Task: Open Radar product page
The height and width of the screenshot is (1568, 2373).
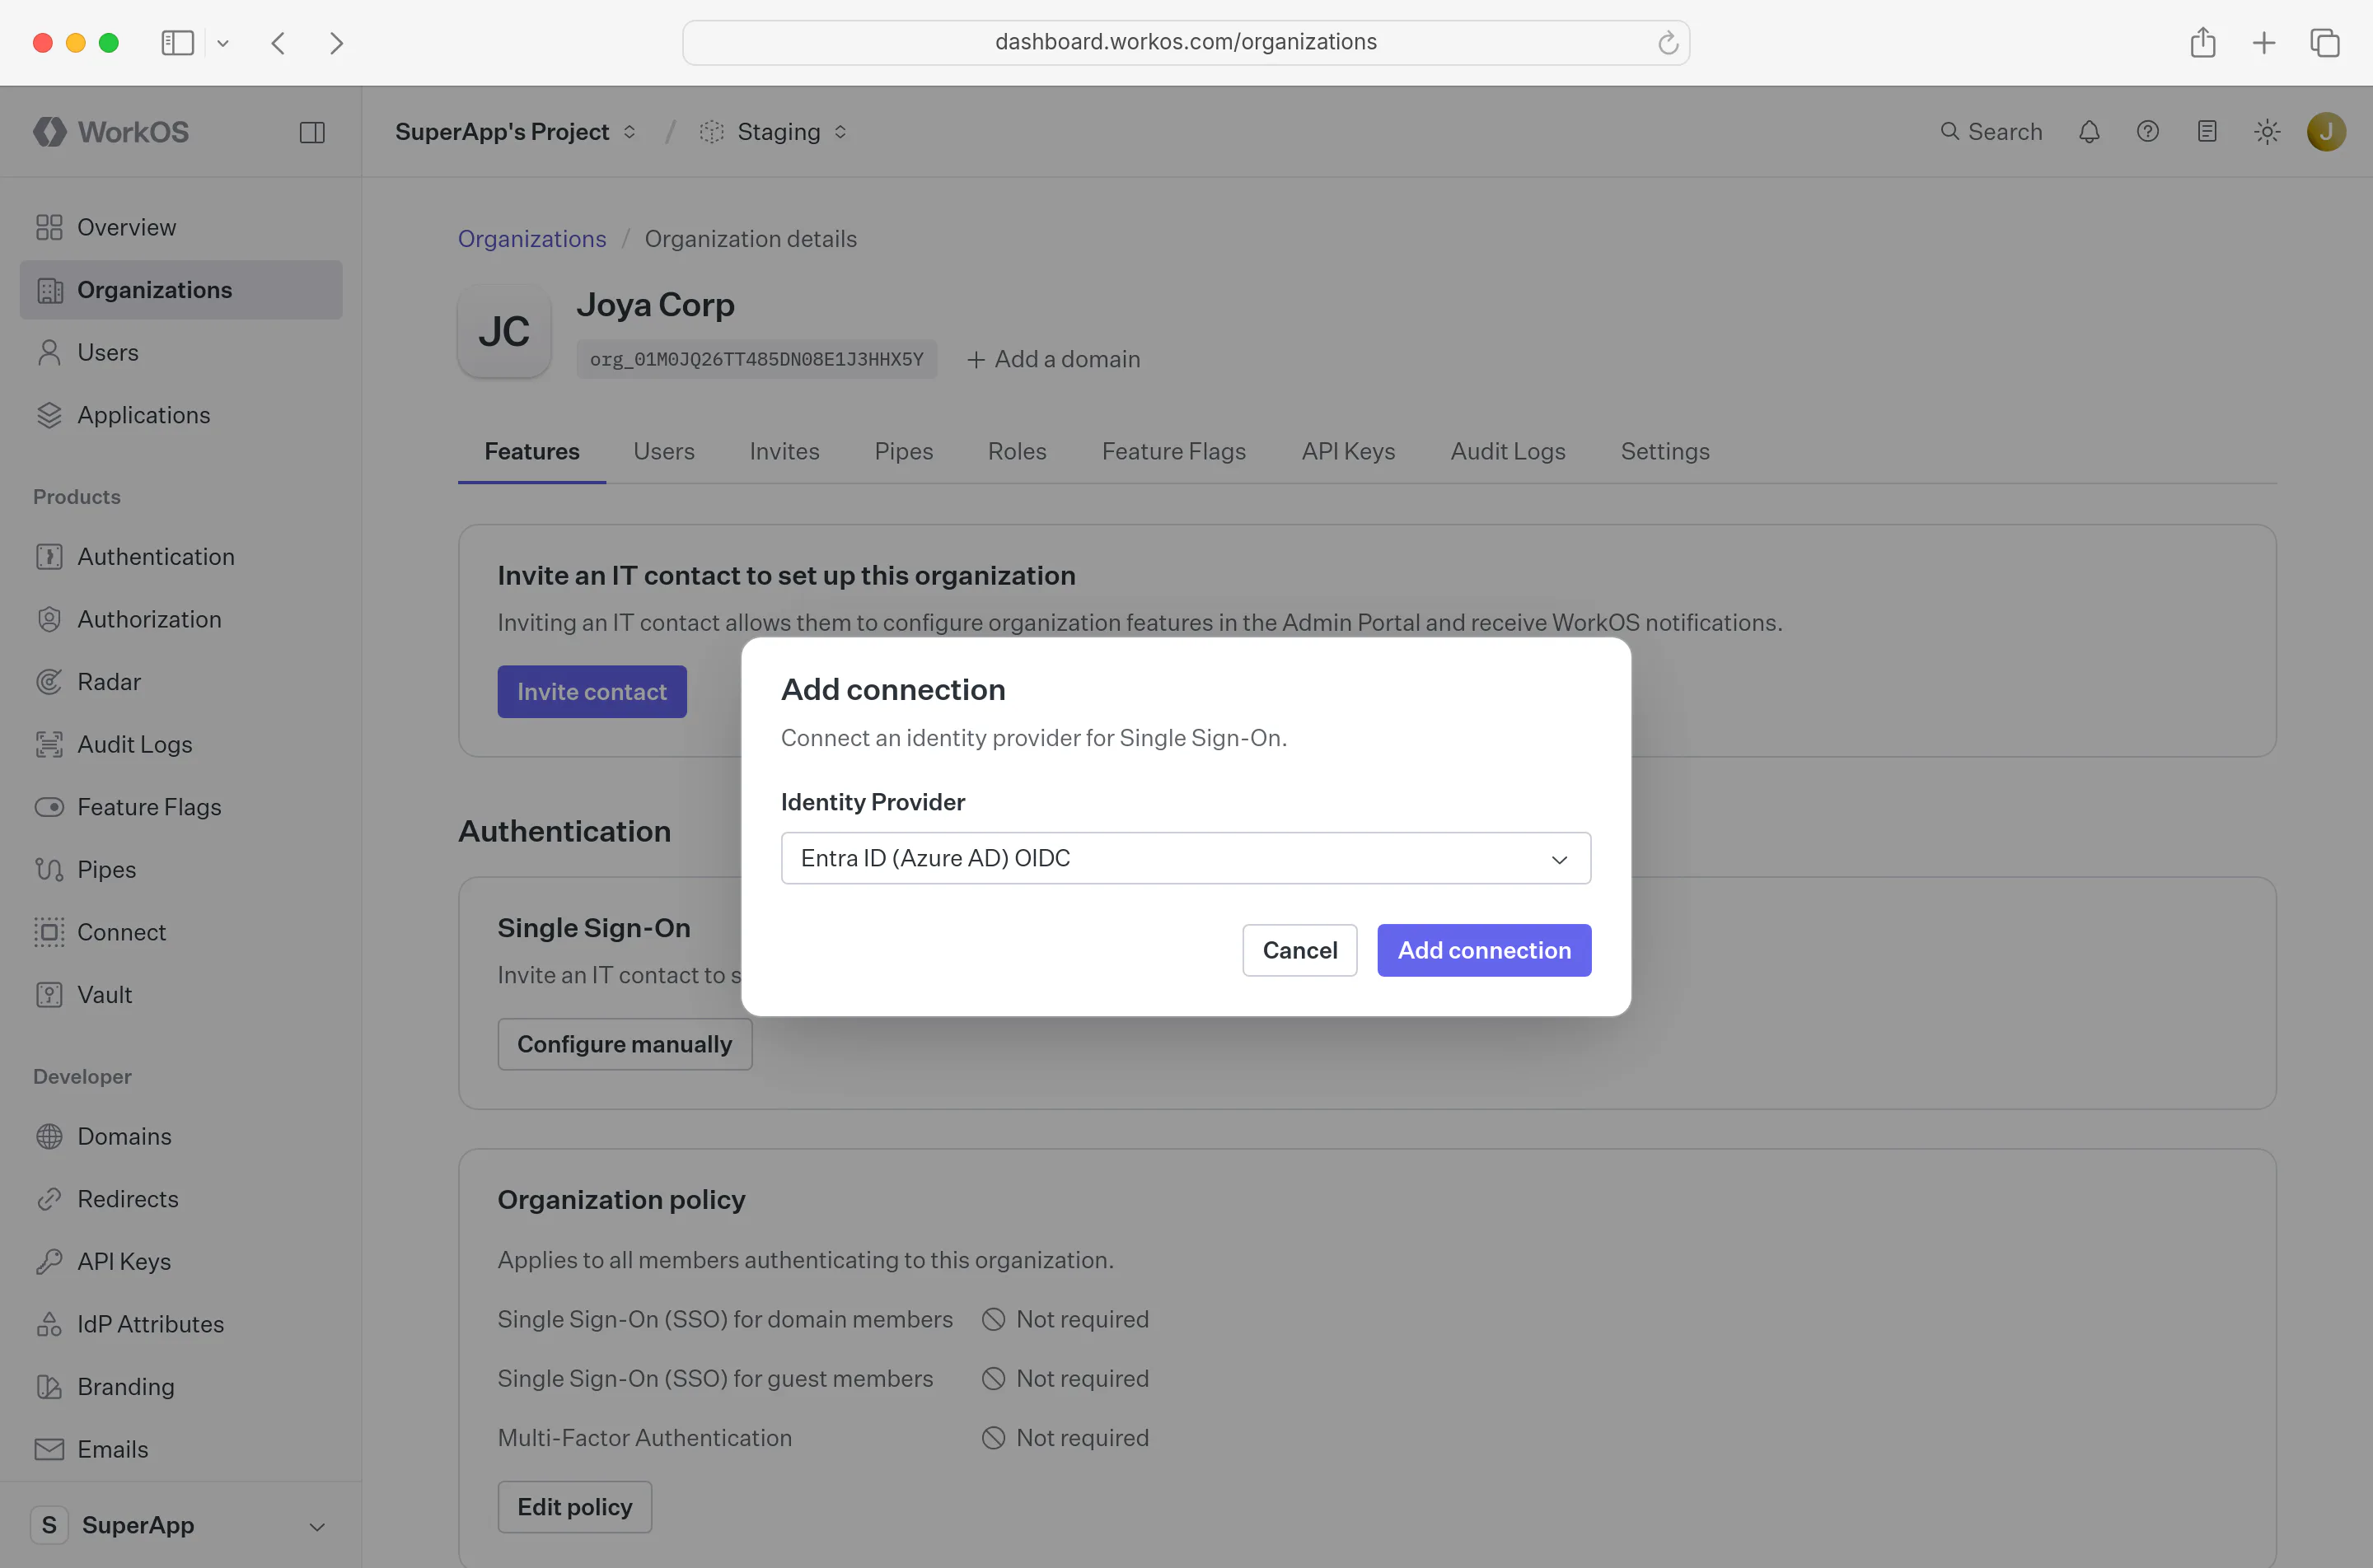Action: [181, 682]
